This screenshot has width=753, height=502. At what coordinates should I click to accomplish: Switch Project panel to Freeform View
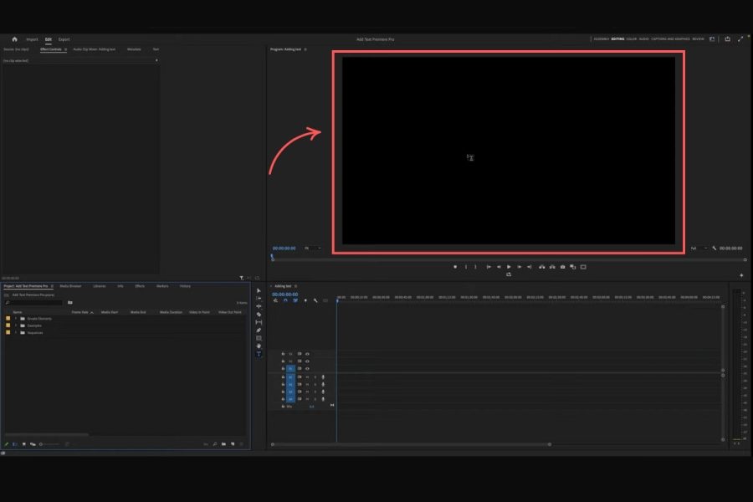coord(33,444)
